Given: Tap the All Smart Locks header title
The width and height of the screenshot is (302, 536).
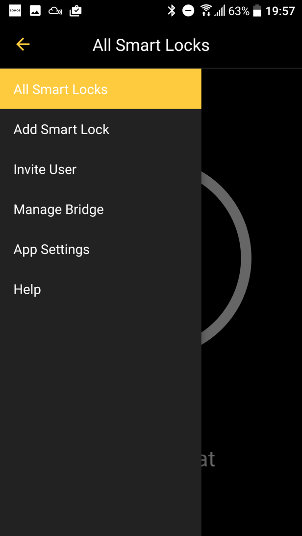Looking at the screenshot, I should click(151, 45).
